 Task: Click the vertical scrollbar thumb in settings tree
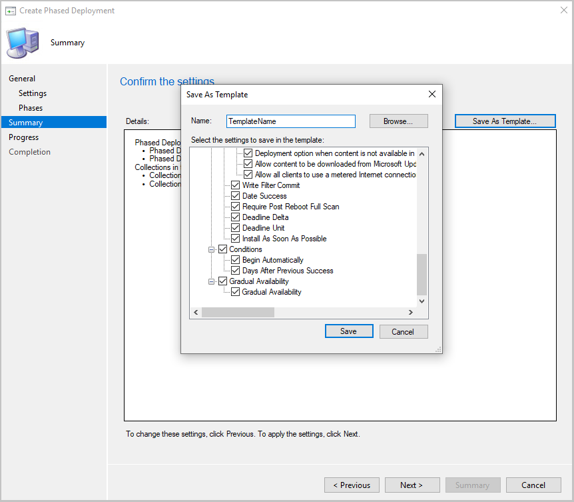click(x=422, y=275)
